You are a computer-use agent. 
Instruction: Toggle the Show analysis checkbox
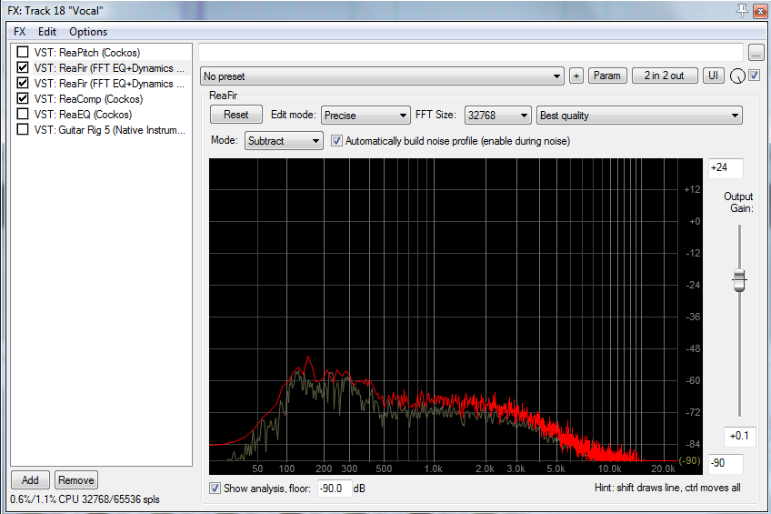(x=215, y=489)
